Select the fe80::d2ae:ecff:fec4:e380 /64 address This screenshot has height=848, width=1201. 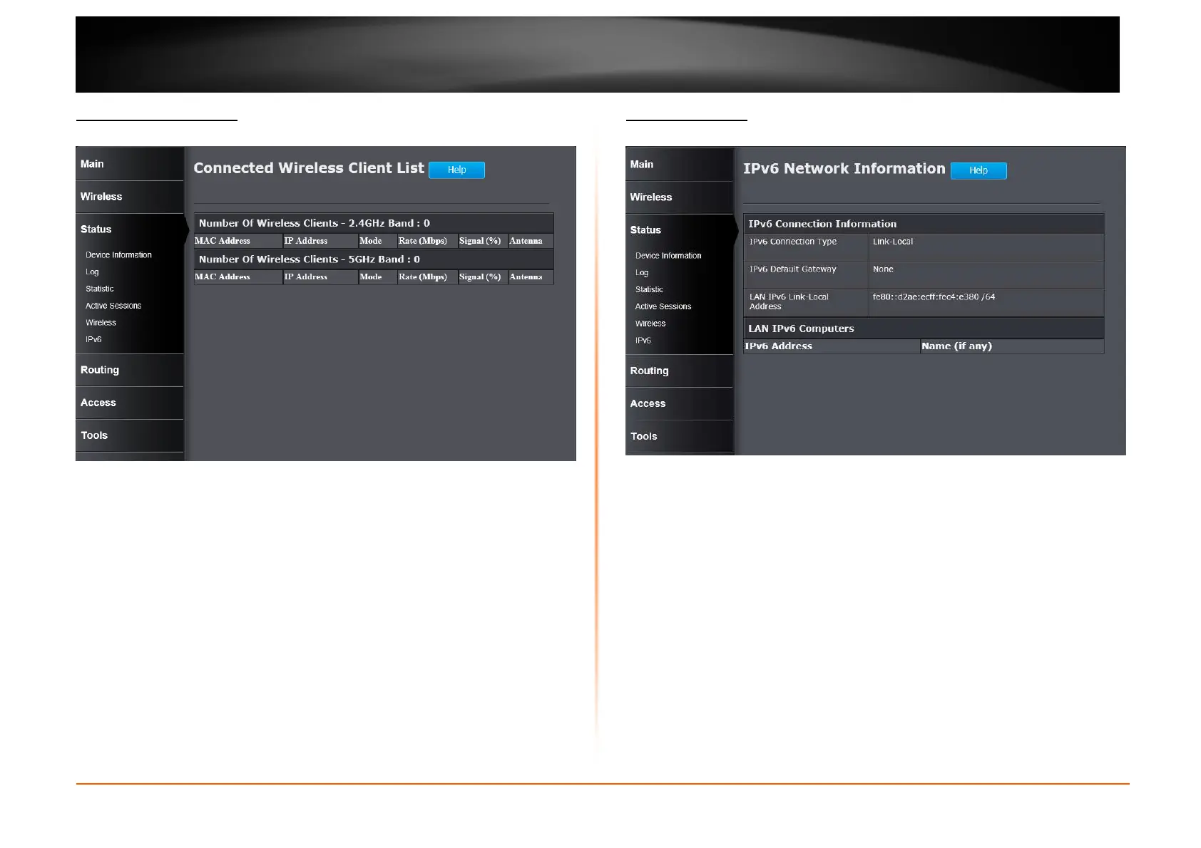tap(934, 297)
